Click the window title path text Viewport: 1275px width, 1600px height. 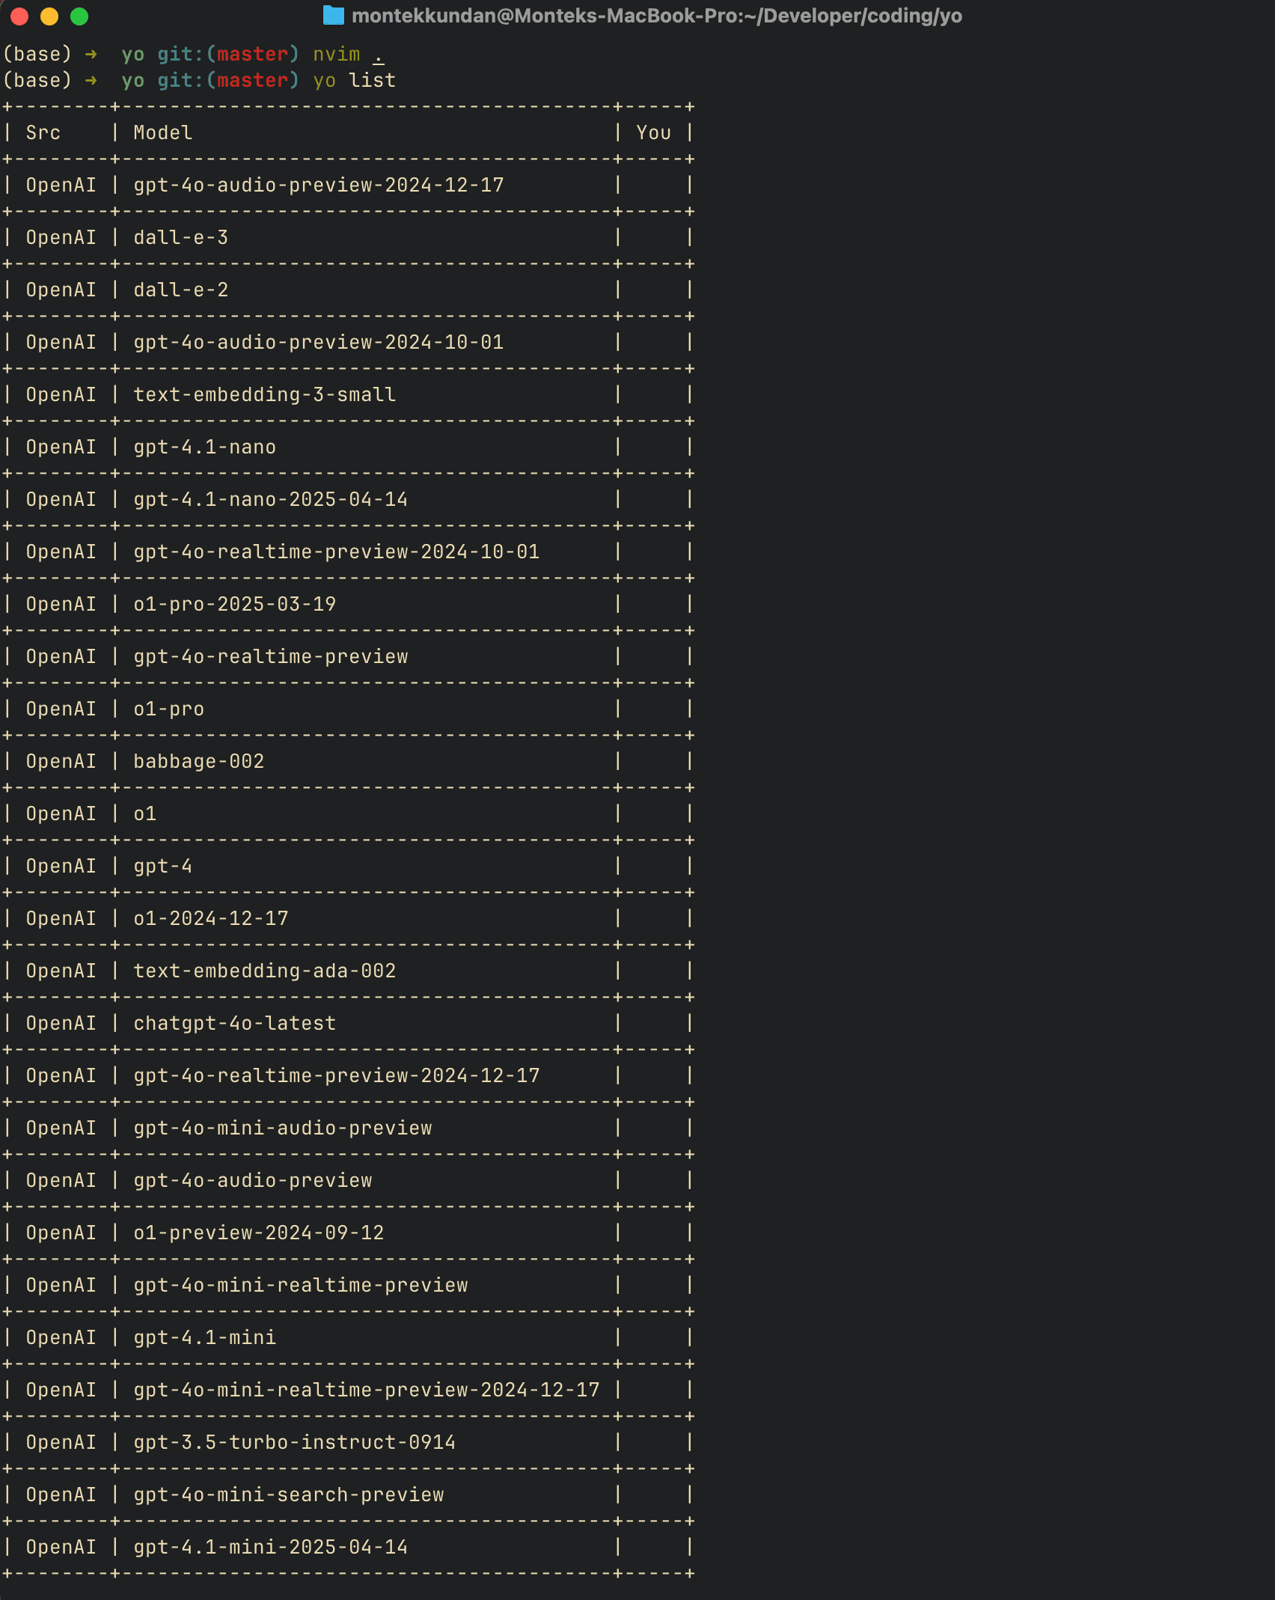pos(656,16)
